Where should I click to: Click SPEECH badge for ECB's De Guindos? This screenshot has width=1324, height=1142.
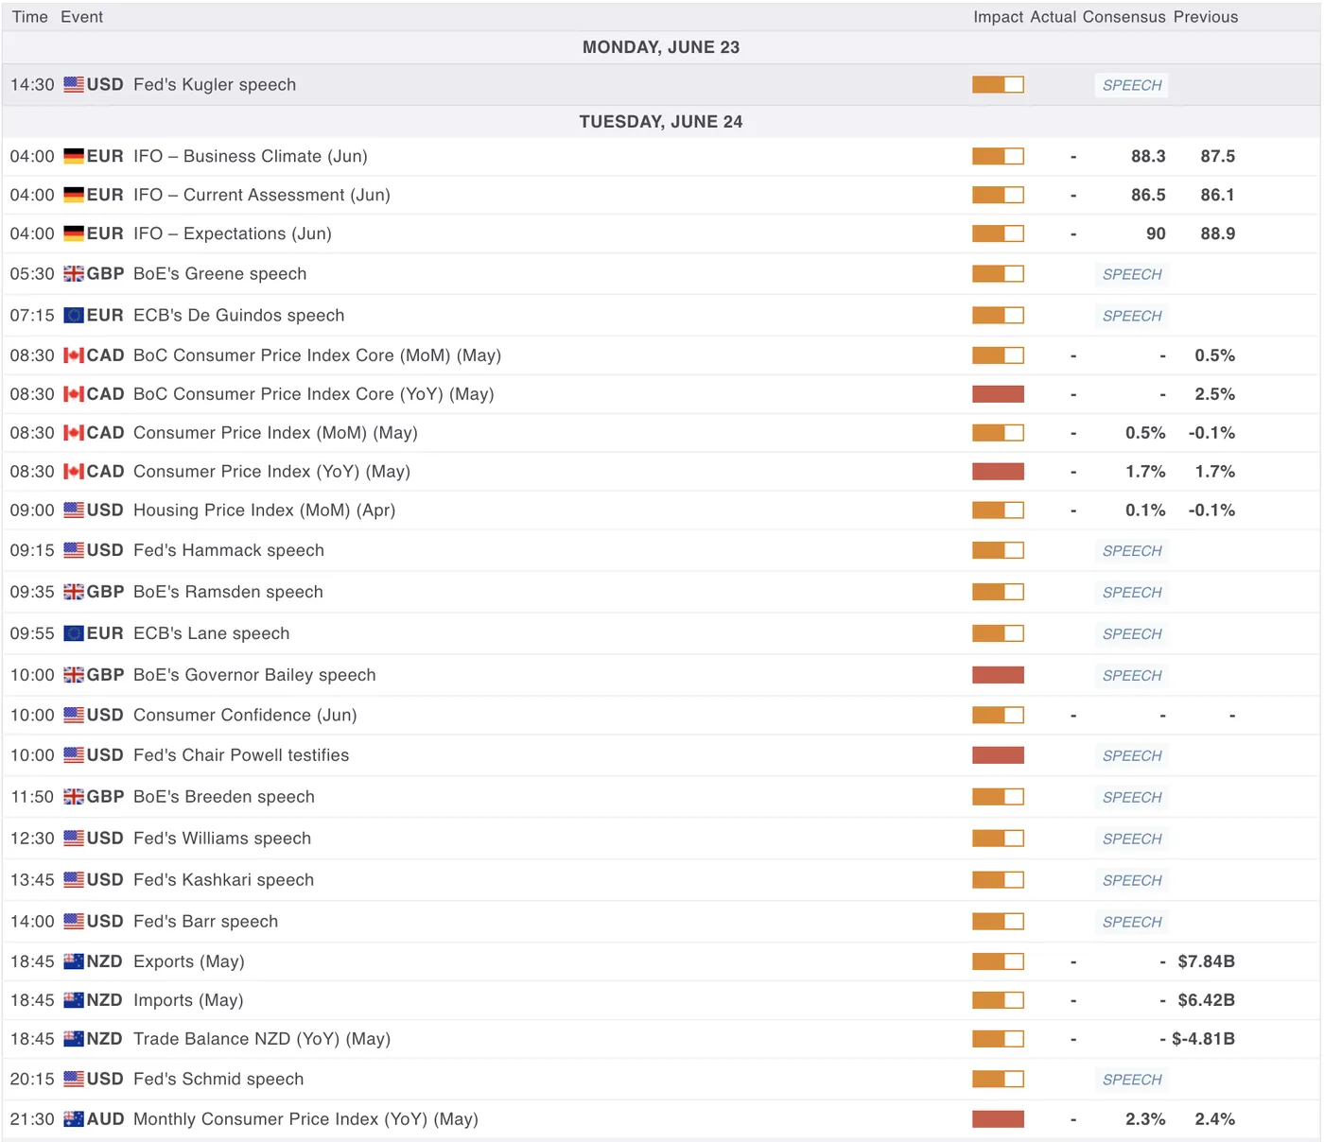pos(1132,316)
